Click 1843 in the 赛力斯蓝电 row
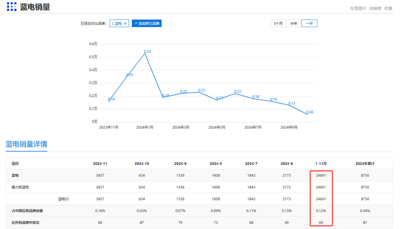Image resolution: width=404 pixels, height=229 pixels. [x=251, y=187]
